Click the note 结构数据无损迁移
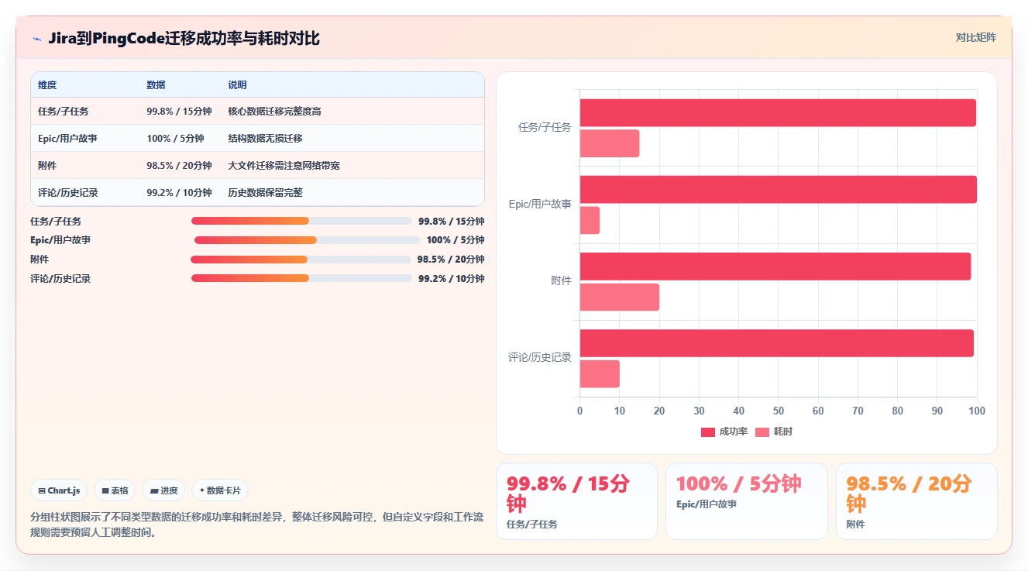This screenshot has width=1028, height=571. click(265, 139)
